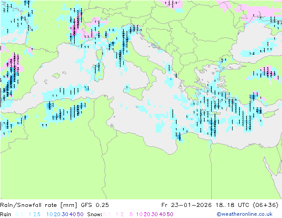
Task: Click the date 'Fr 23-01-2026' text
Action: (186, 205)
